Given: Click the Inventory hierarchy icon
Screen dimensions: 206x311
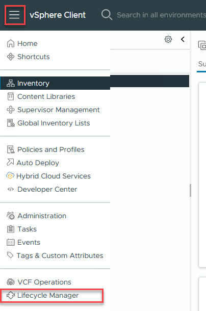Looking at the screenshot, I should (11, 83).
